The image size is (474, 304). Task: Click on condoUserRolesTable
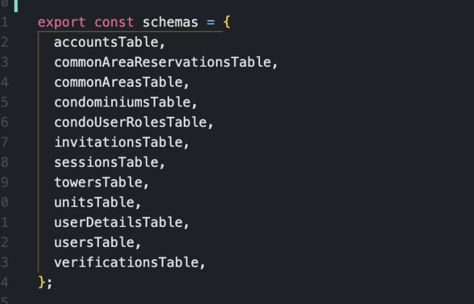click(133, 122)
